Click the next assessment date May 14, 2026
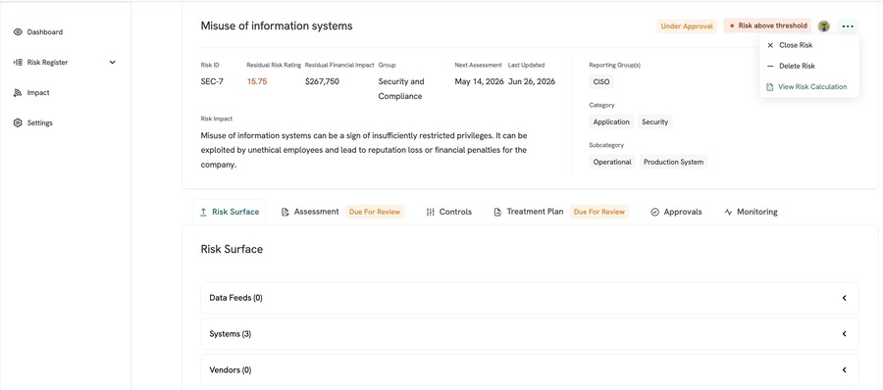 (x=479, y=81)
